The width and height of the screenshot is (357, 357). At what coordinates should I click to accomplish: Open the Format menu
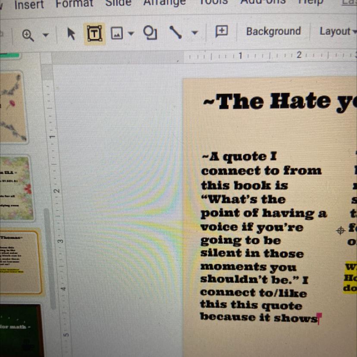coord(75,3)
